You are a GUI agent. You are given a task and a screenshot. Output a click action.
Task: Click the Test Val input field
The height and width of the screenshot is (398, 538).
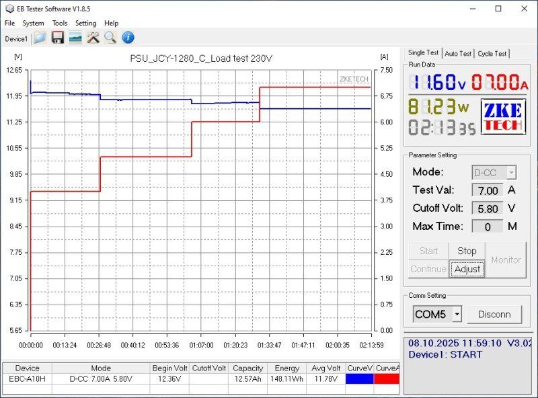pos(488,191)
